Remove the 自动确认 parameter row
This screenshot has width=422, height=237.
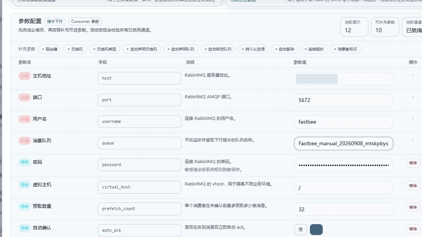pyautogui.click(x=413, y=229)
